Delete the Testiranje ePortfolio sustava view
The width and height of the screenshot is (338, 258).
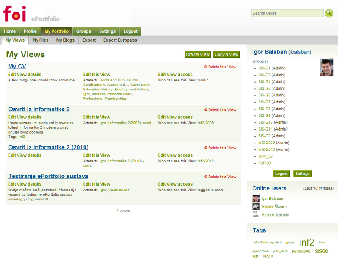(220, 177)
